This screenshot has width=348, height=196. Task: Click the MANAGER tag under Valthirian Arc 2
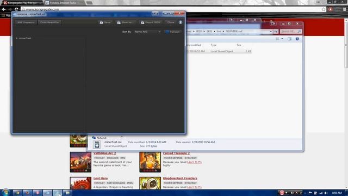tap(113, 158)
